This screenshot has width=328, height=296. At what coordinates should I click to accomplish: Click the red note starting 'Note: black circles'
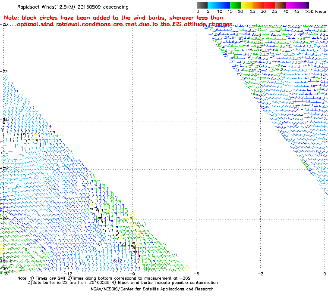(114, 18)
